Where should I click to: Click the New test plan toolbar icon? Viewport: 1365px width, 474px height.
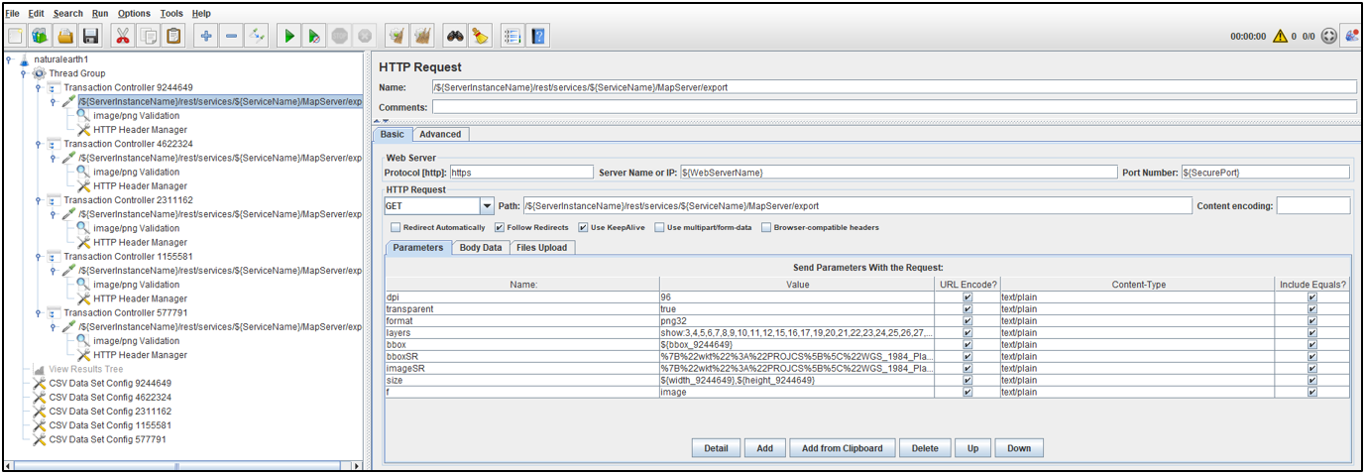coord(16,37)
